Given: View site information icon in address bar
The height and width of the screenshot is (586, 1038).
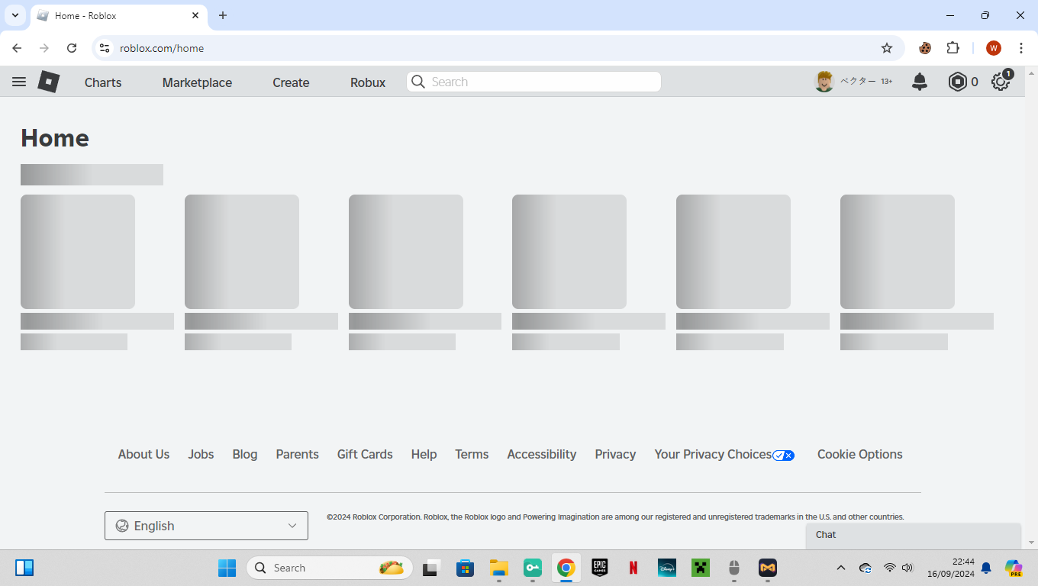Looking at the screenshot, I should [x=105, y=48].
